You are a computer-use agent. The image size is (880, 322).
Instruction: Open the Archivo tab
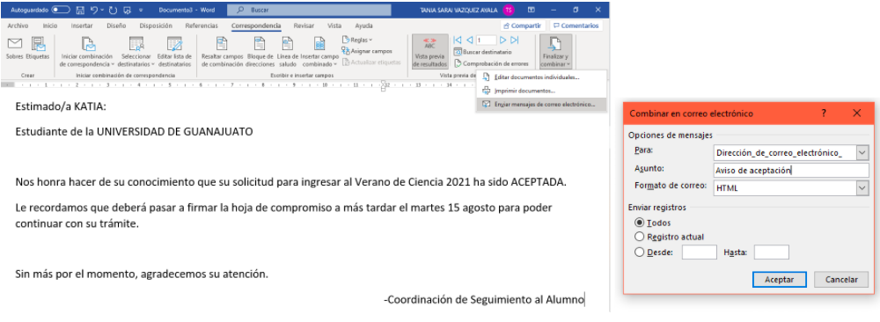pyautogui.click(x=18, y=26)
